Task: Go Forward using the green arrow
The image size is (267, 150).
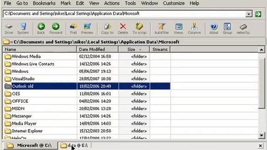Action: (55, 27)
